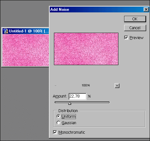This screenshot has height=141, width=150.
Task: Disable the Monochromatic checkbox
Action: (55, 132)
